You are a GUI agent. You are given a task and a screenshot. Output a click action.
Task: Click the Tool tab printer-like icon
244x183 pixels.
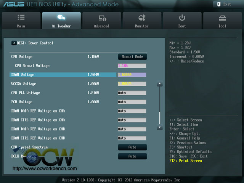(x=222, y=18)
